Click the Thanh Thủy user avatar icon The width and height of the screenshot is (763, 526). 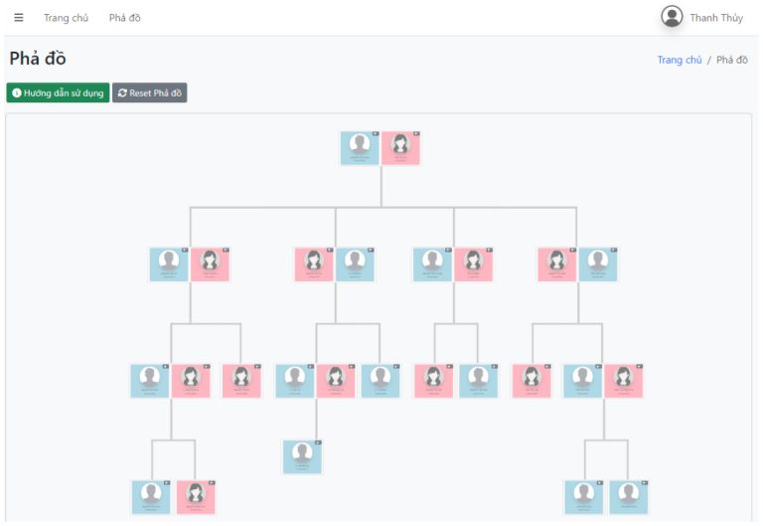tap(673, 17)
